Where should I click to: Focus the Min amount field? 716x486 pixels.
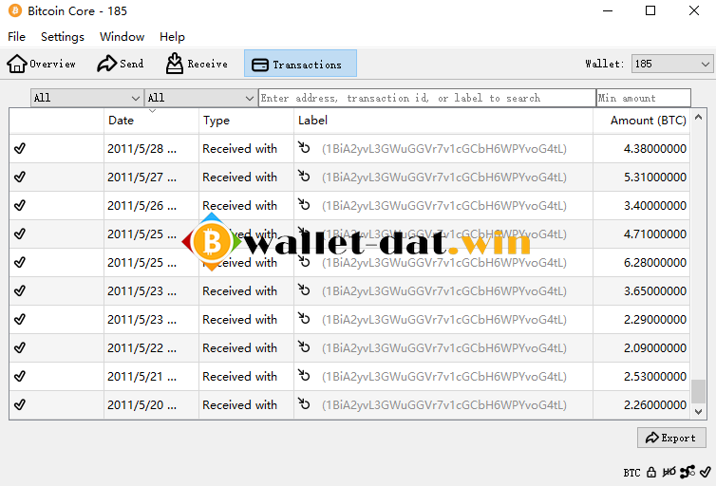coord(644,98)
